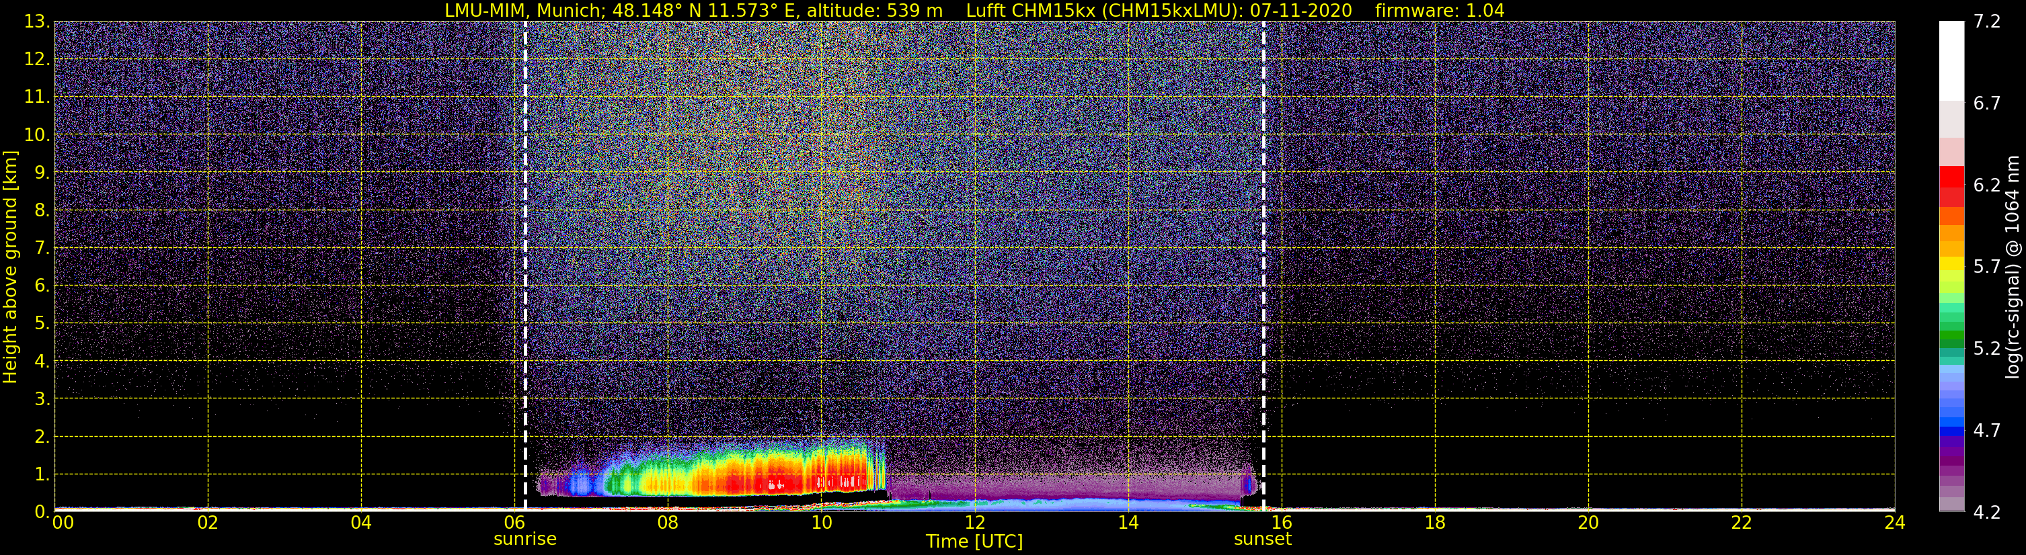Click the height tick label '9.'

[x=42, y=172]
